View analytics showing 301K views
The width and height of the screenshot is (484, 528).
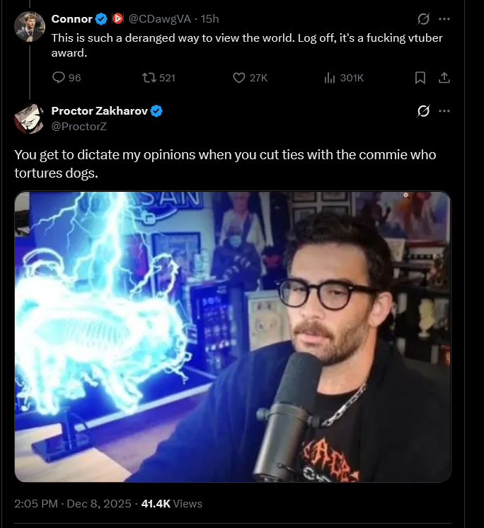[344, 78]
